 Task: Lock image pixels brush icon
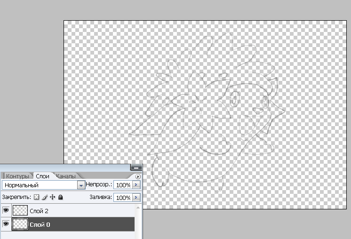click(x=45, y=197)
